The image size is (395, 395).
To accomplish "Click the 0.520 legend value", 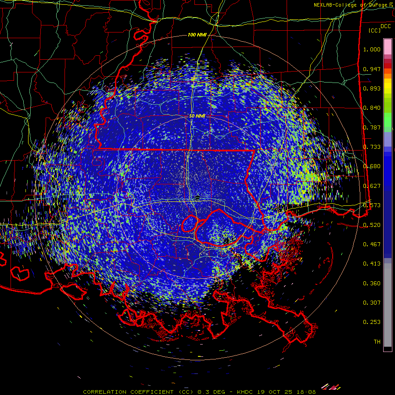I will tap(372, 225).
